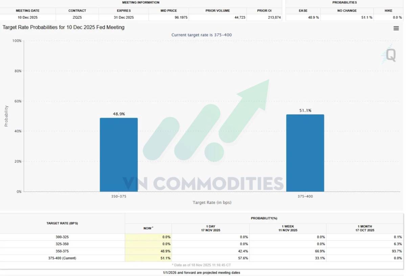Click the 51.1% bar data label
The height and width of the screenshot is (276, 406).
[x=305, y=110]
